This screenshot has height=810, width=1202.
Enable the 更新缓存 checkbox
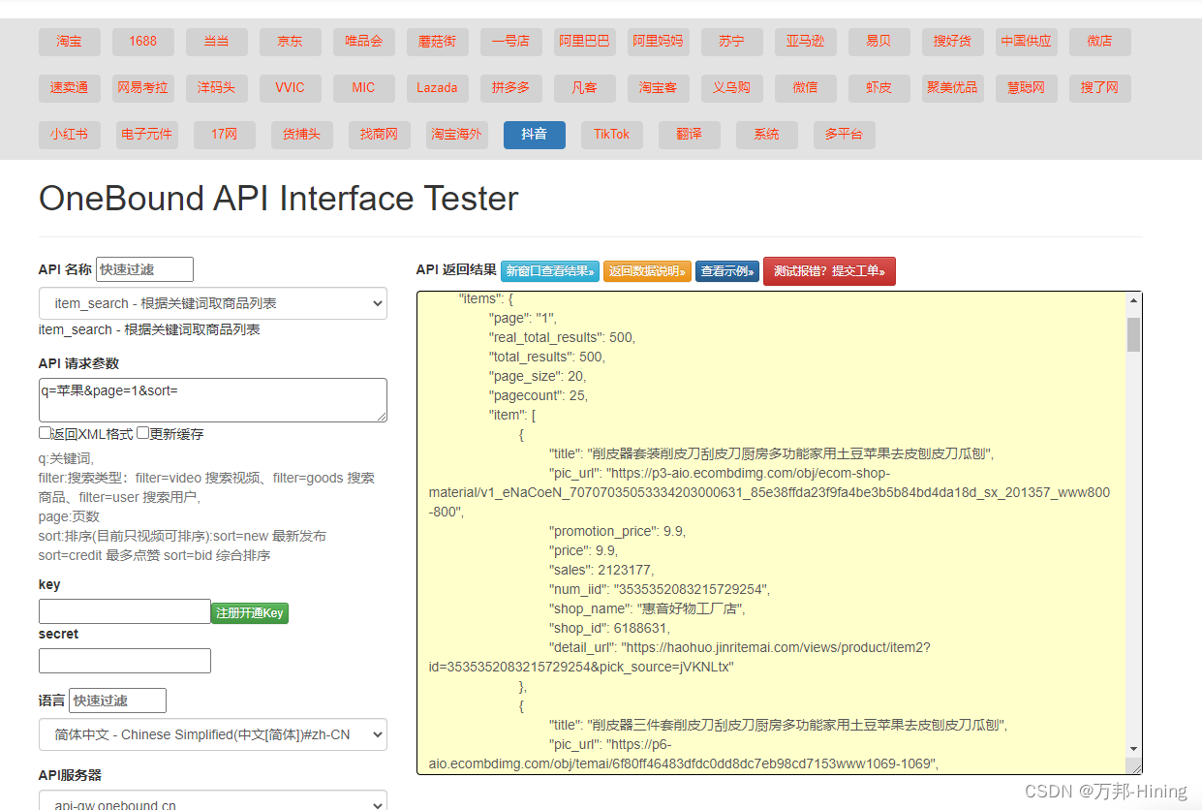tap(142, 433)
